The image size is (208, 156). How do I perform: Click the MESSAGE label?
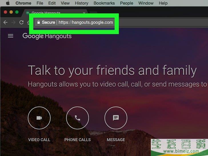pyautogui.click(x=116, y=140)
